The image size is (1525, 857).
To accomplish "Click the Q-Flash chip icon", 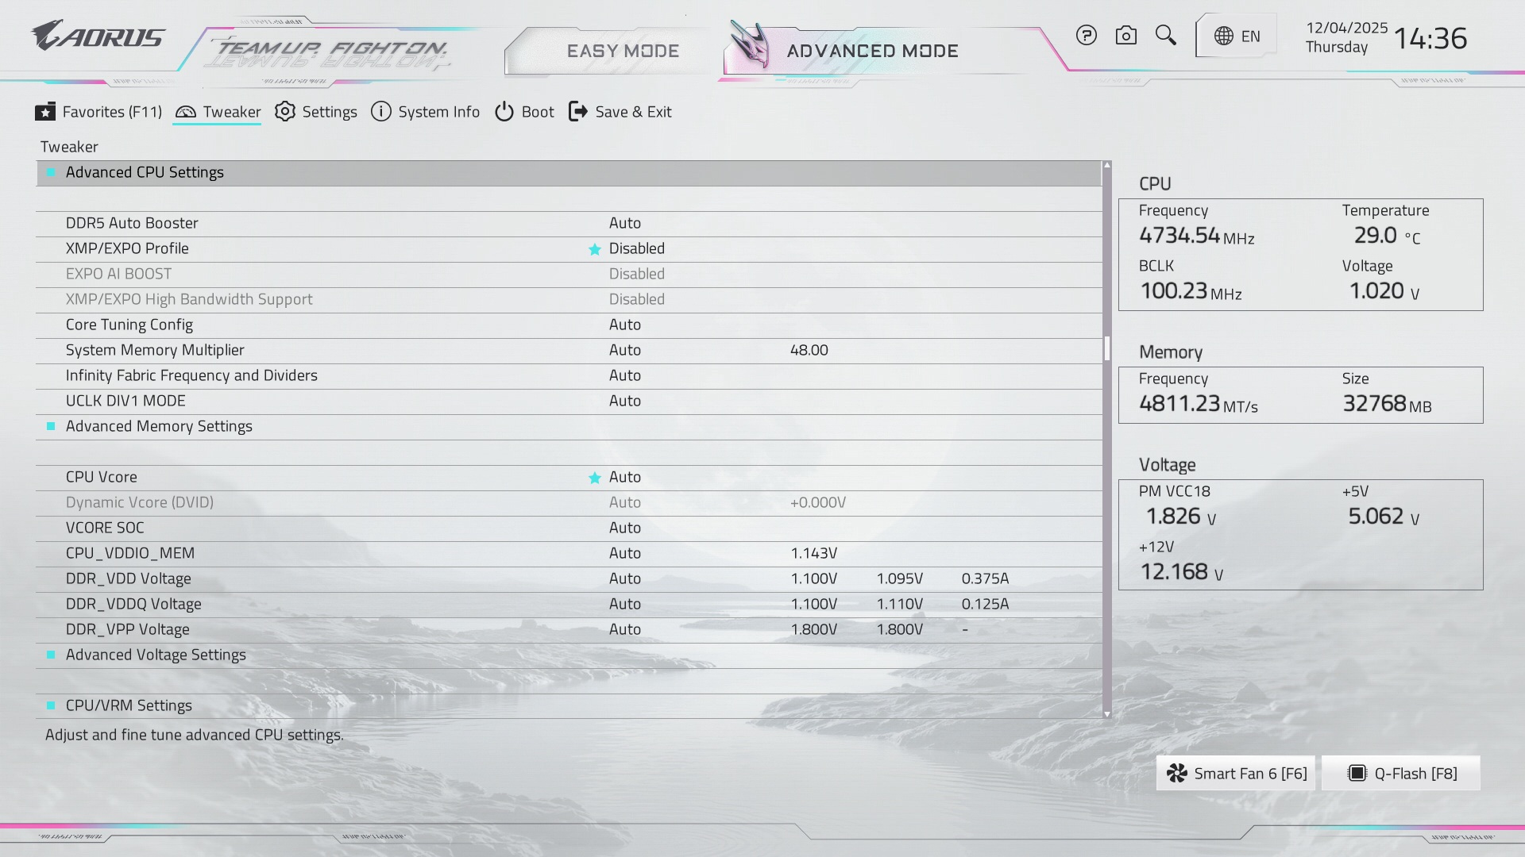I will pyautogui.click(x=1357, y=774).
